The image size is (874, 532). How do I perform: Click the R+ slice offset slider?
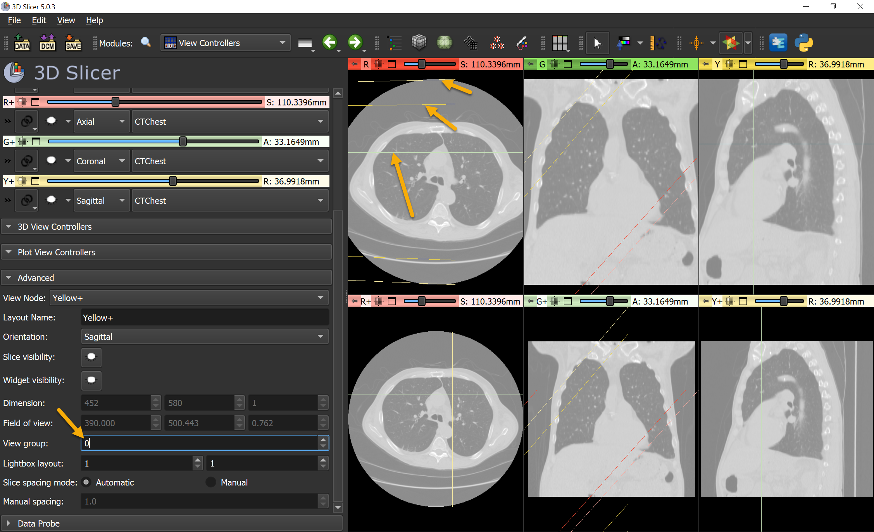154,102
